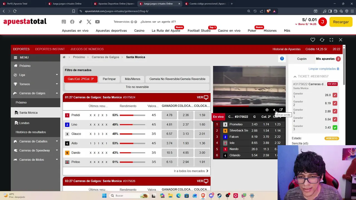Expand the Carreras de Motos section
The height and width of the screenshot is (200, 356).
coord(35,159)
